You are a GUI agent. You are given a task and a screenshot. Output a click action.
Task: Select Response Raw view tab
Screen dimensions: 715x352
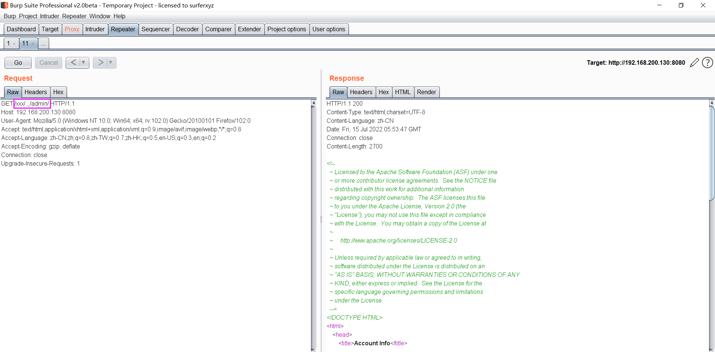[338, 92]
